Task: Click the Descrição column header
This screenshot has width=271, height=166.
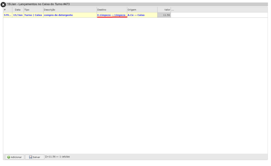Action: [70, 10]
